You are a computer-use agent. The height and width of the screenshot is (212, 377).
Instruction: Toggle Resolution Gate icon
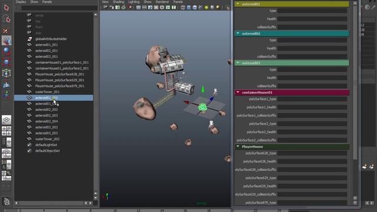tap(150, 8)
